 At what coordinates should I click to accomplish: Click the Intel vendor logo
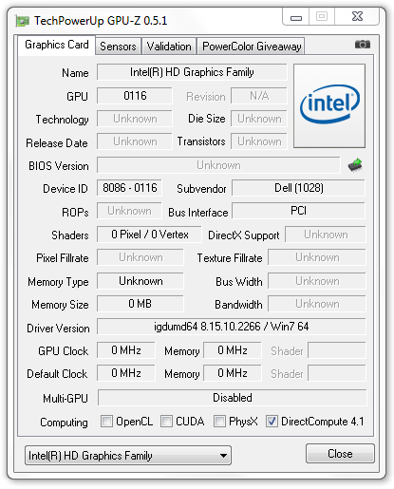(x=329, y=105)
